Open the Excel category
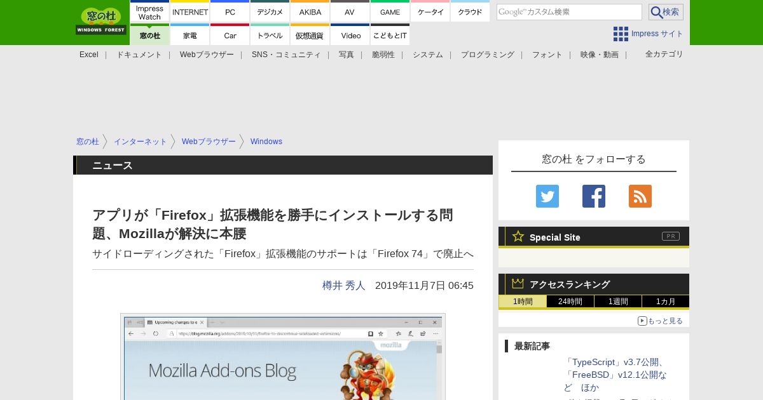The height and width of the screenshot is (400, 763). click(89, 55)
